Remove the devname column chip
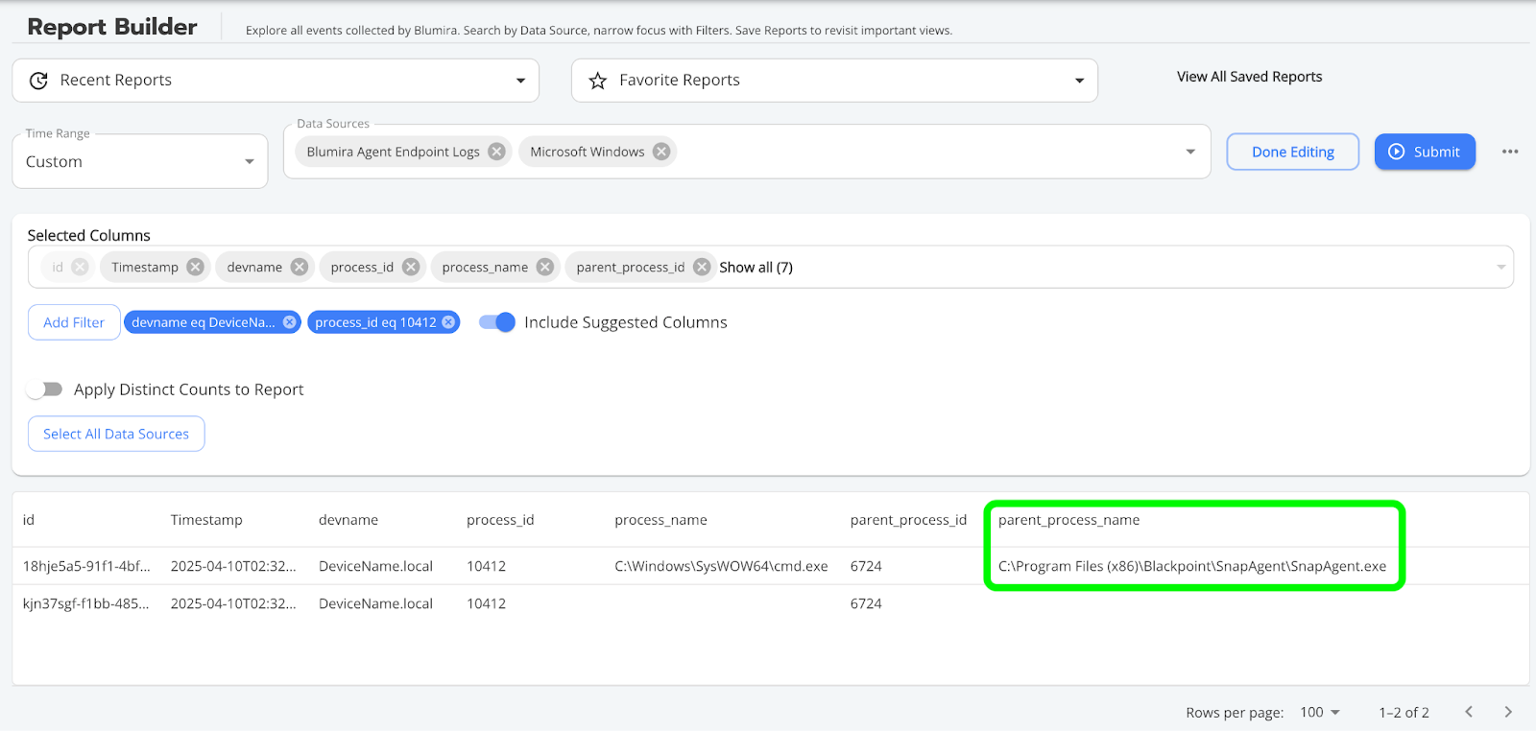This screenshot has width=1536, height=731. [300, 267]
